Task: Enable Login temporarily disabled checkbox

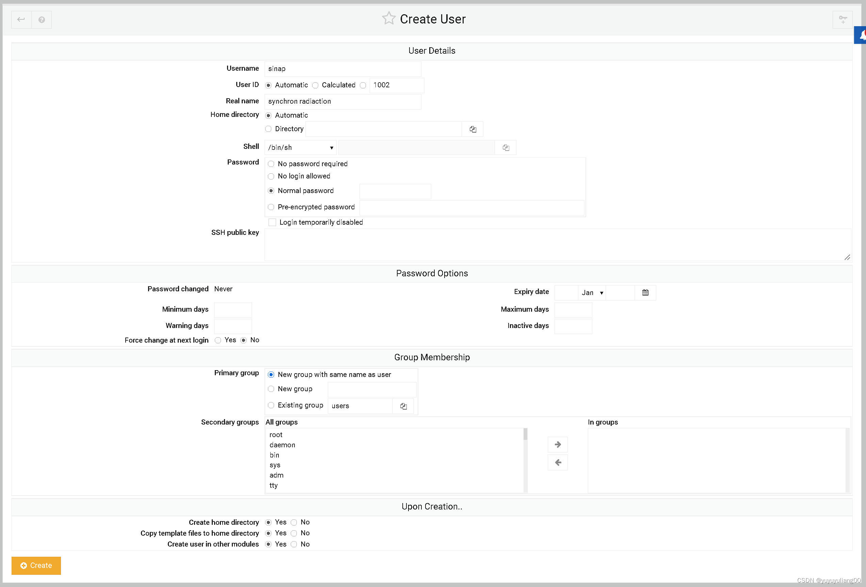Action: 272,222
